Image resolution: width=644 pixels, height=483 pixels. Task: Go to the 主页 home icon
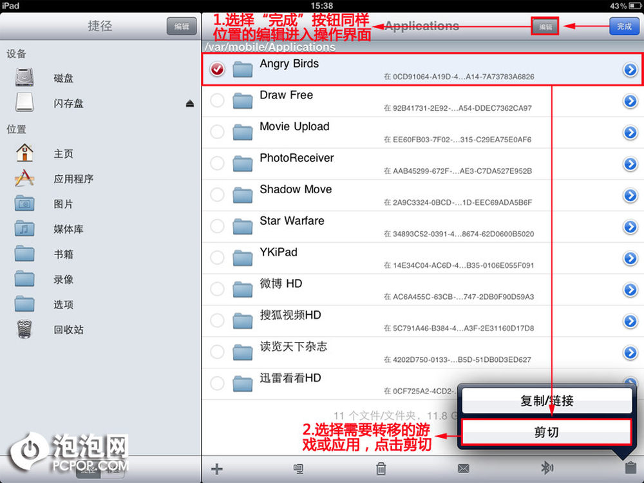[24, 153]
